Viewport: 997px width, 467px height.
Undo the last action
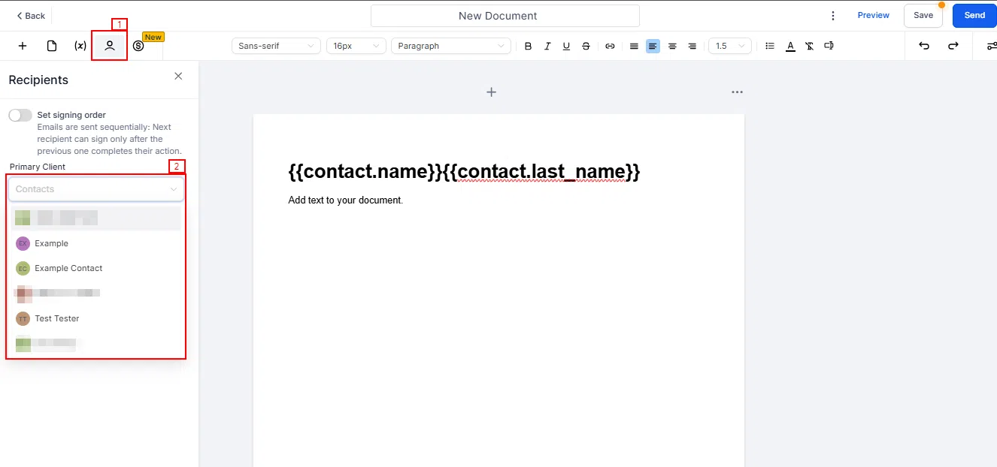coord(924,46)
